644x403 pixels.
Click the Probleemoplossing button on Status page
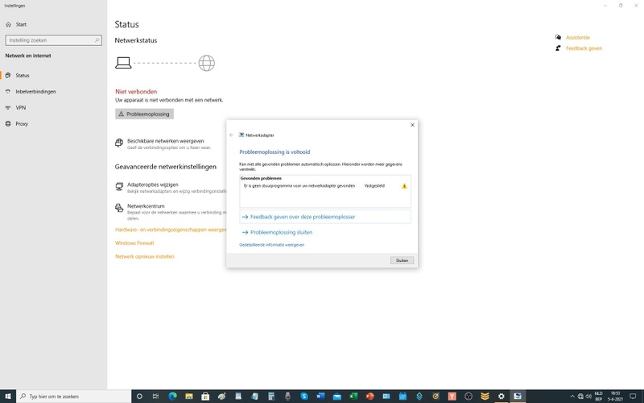pyautogui.click(x=144, y=114)
